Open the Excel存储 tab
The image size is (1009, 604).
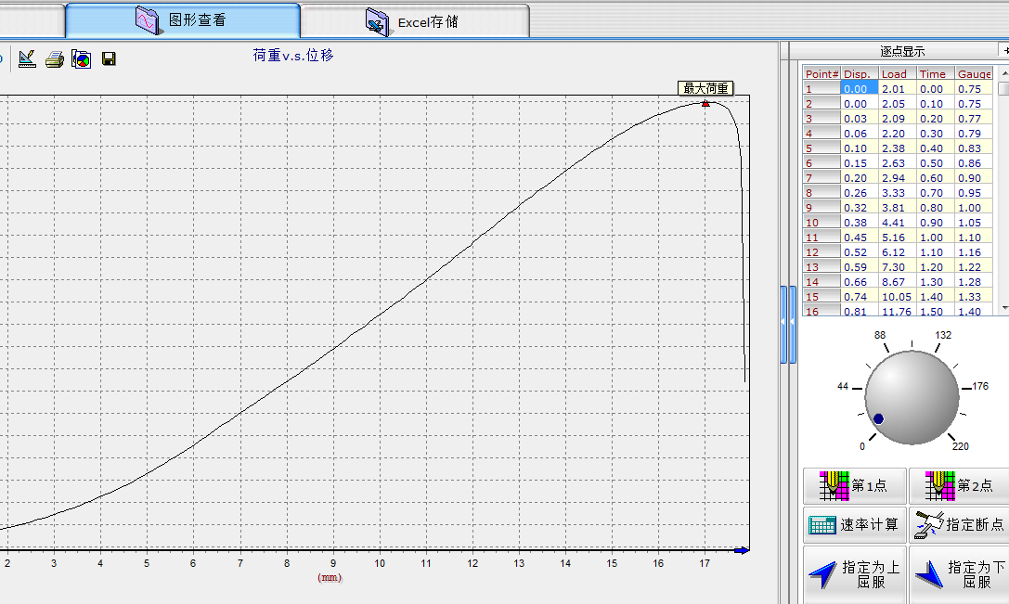[414, 20]
